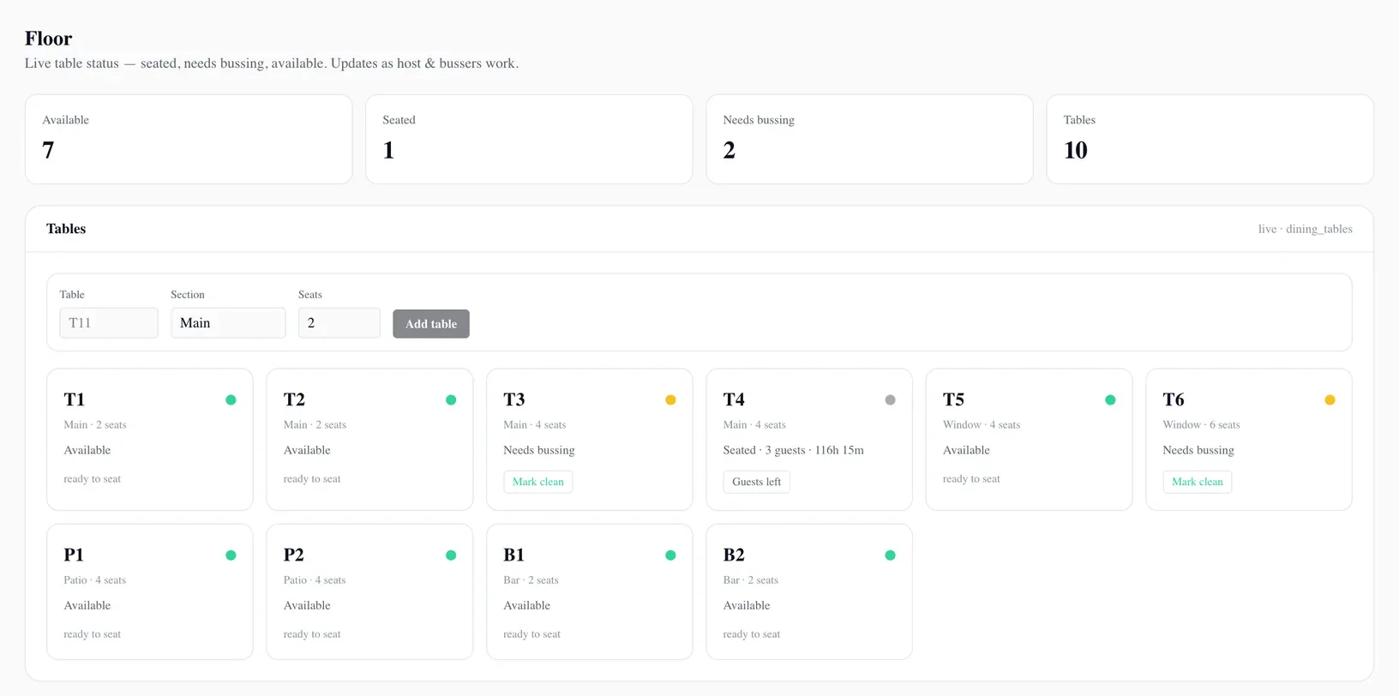This screenshot has width=1399, height=696.
Task: Click the green status dot on T1
Action: pyautogui.click(x=231, y=400)
